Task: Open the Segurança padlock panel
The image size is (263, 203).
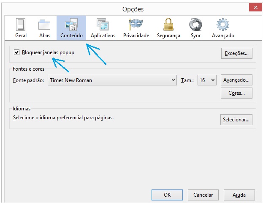Action: coord(168,28)
